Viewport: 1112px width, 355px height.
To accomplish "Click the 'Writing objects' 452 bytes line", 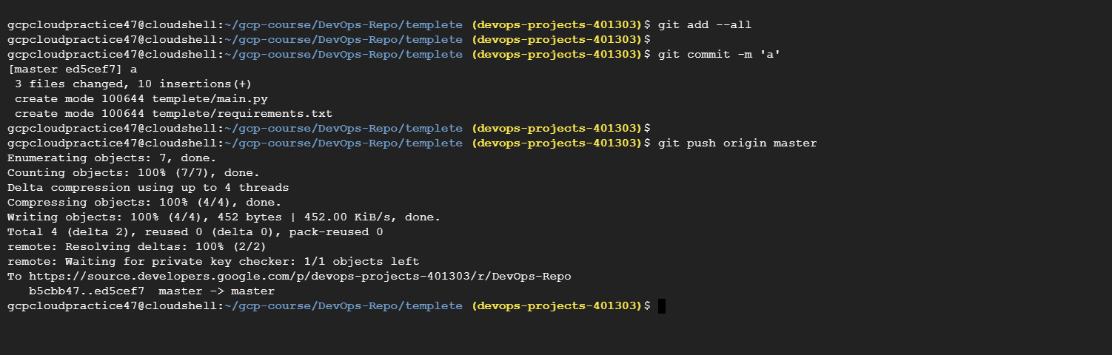I will [x=224, y=217].
